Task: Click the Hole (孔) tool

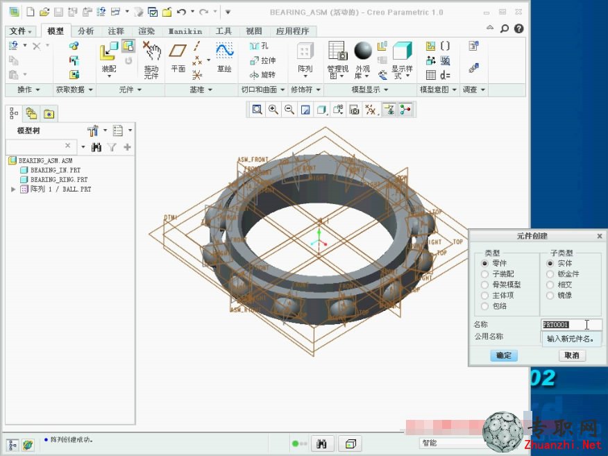Action: 259,46
